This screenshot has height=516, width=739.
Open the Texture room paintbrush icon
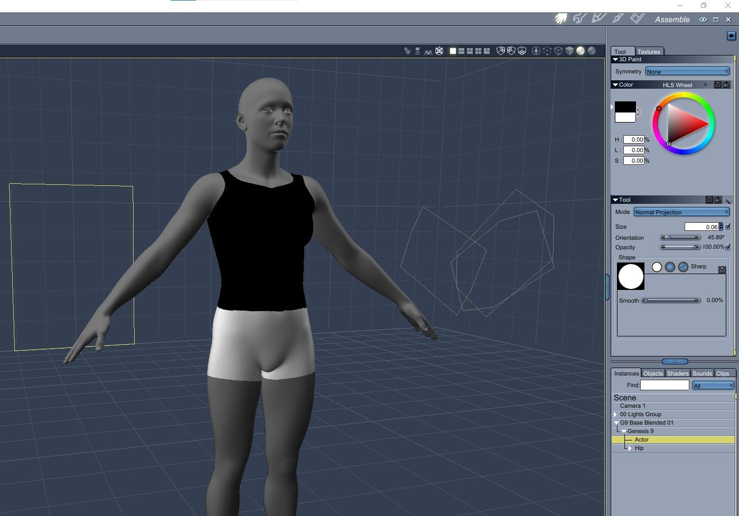pyautogui.click(x=618, y=18)
